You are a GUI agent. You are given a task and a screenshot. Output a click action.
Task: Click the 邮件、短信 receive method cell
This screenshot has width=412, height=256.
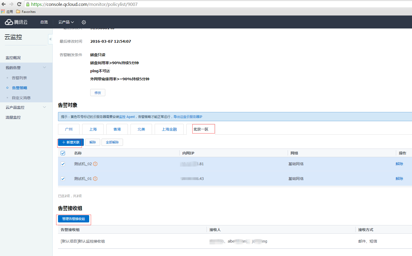click(x=368, y=241)
